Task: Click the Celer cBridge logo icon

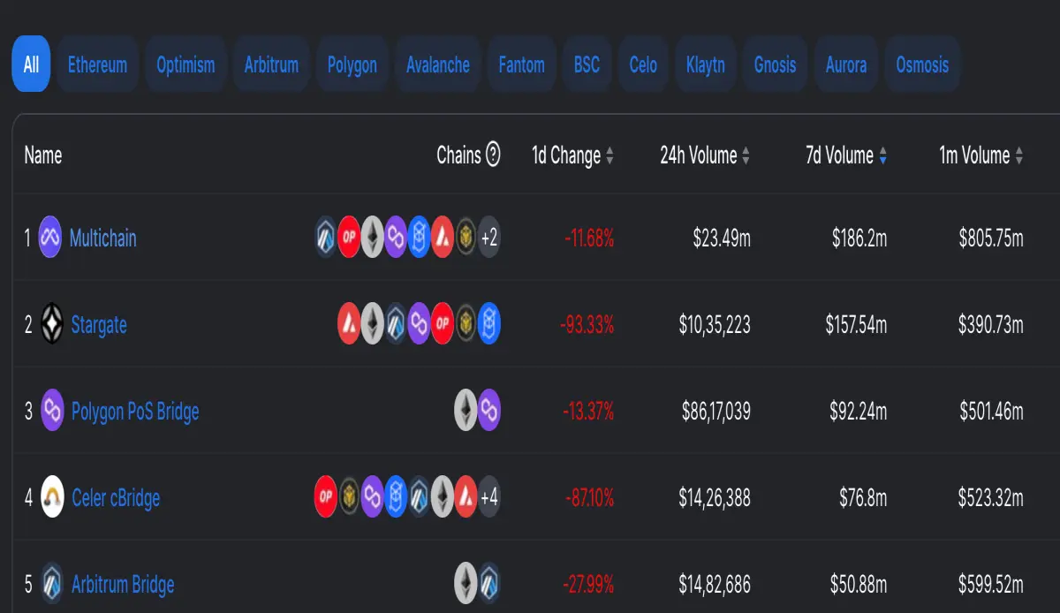Action: pyautogui.click(x=53, y=498)
